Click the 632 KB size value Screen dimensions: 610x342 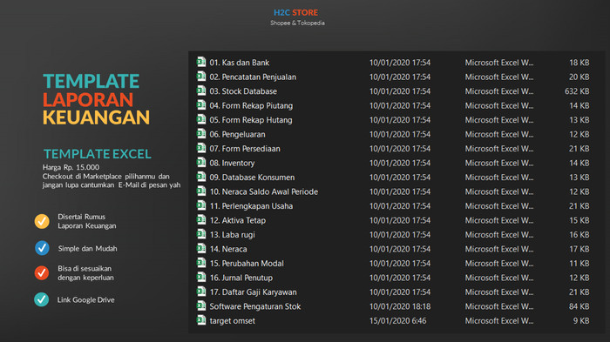click(577, 91)
